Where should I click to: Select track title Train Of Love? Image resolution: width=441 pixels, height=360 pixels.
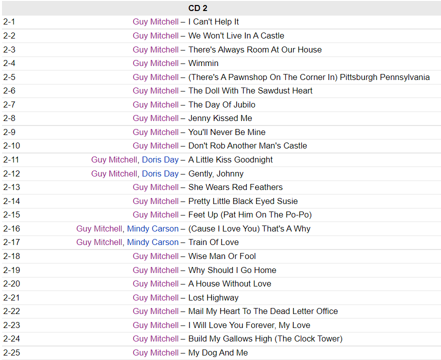click(213, 242)
